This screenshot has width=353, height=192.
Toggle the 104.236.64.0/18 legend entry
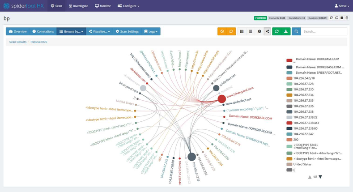click(301, 78)
